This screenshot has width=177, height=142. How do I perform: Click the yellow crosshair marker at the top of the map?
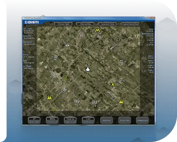84,27
